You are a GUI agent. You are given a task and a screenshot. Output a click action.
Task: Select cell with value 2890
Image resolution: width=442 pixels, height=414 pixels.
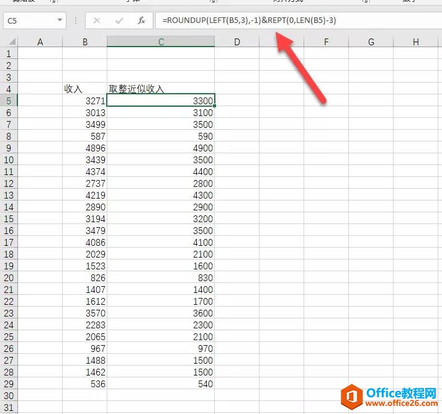pyautogui.click(x=85, y=207)
